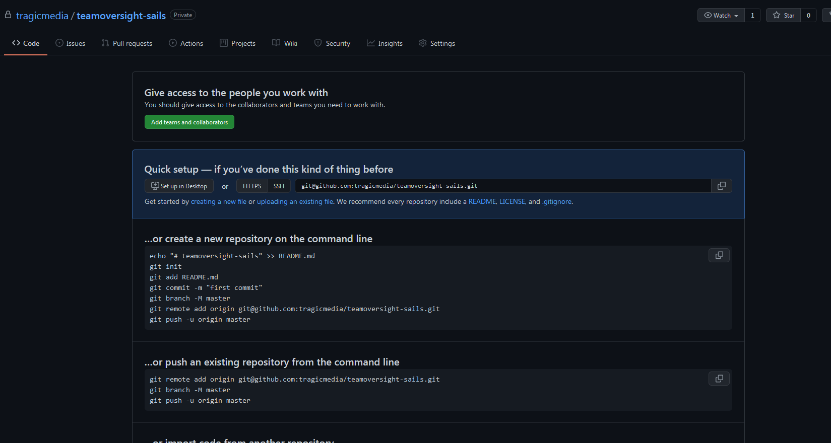
Task: Select the SSH clone protocol
Action: coord(279,186)
